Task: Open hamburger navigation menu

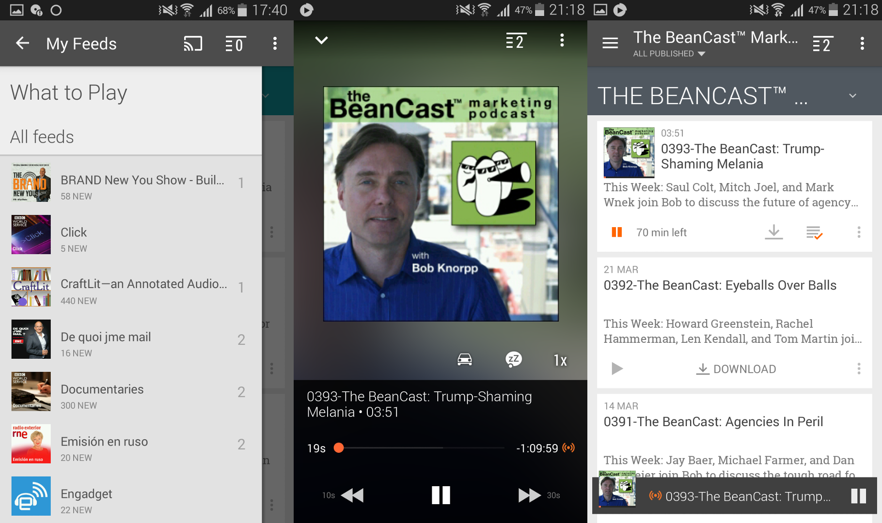Action: click(610, 44)
